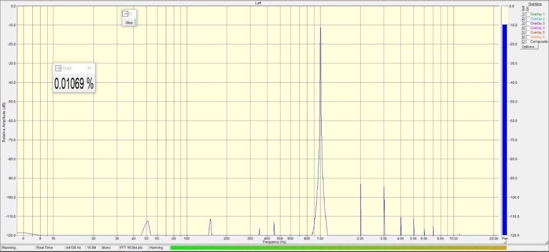The image size is (549, 252).
Task: Click the Stop toolbar window icon
Action: click(x=125, y=13)
